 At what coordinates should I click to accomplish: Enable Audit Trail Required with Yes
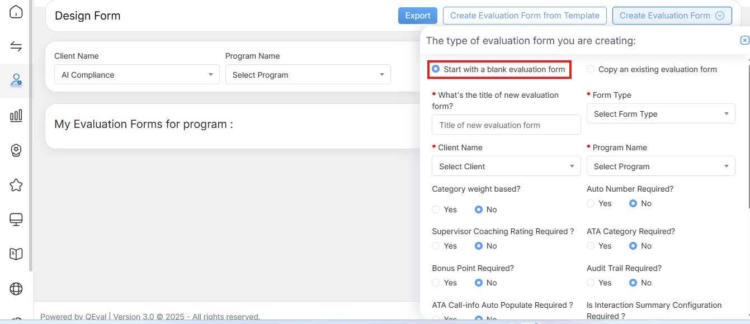pyautogui.click(x=591, y=283)
